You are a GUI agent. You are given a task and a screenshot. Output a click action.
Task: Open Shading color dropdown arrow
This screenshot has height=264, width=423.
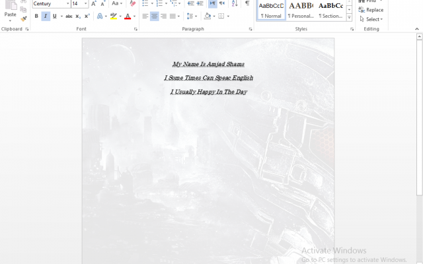(x=214, y=16)
